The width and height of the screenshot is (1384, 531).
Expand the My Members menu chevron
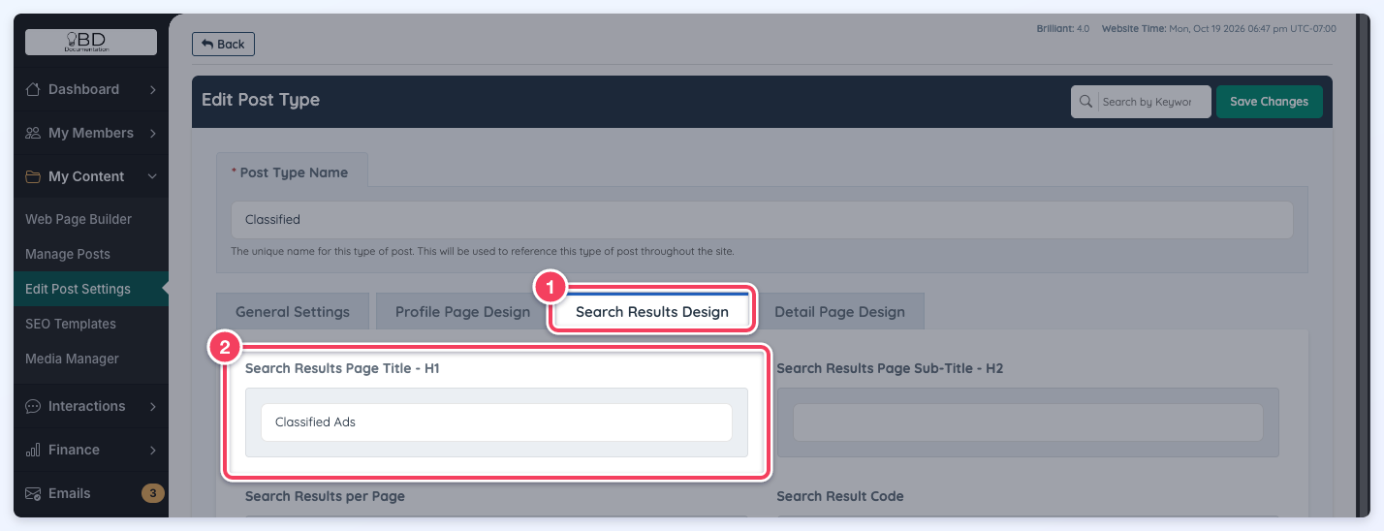[x=153, y=133]
